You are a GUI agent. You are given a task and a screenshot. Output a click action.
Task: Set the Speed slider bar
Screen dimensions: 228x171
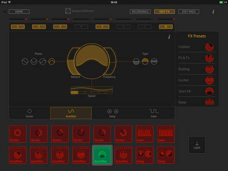[x=92, y=93]
